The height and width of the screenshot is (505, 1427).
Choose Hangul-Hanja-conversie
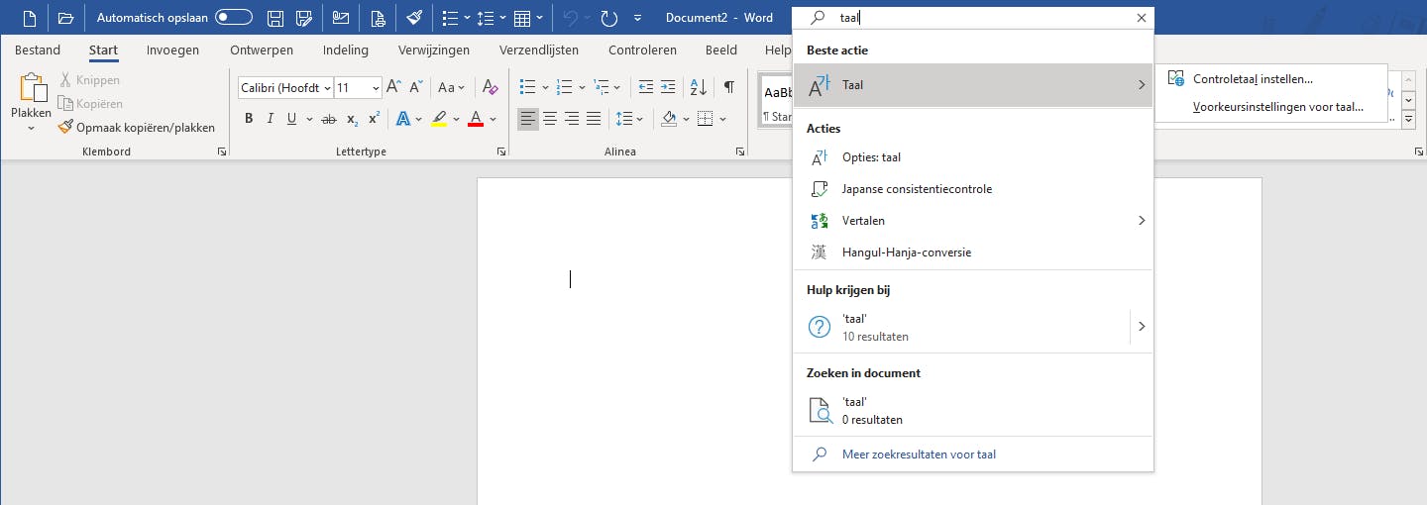coord(973,252)
